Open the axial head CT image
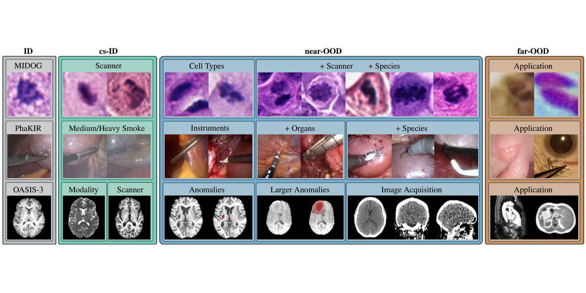586x293 pixels. (370, 217)
